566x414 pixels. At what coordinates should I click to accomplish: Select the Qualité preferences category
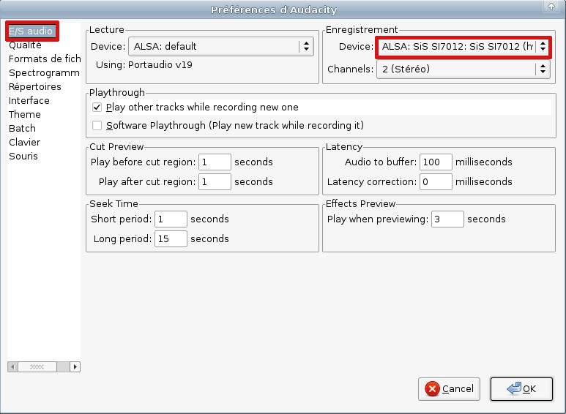click(25, 45)
